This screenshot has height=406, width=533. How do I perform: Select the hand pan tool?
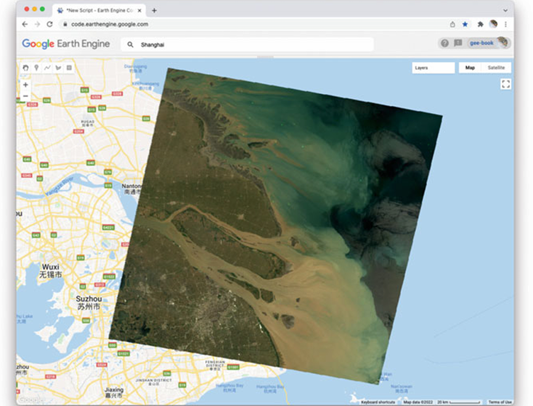(x=25, y=68)
